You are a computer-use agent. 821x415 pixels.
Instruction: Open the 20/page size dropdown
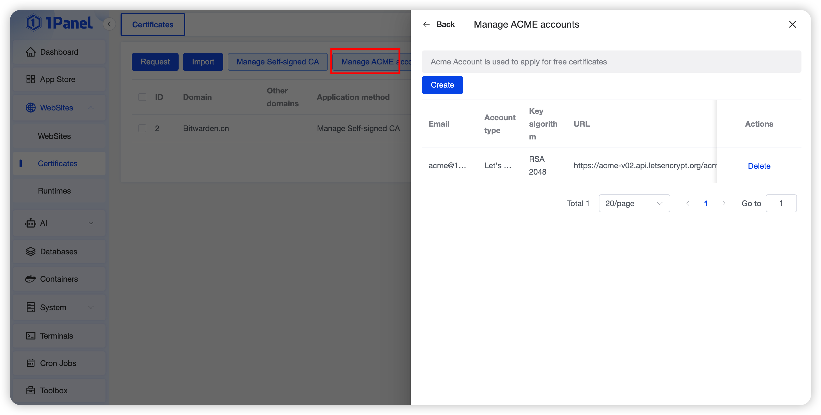tap(634, 203)
